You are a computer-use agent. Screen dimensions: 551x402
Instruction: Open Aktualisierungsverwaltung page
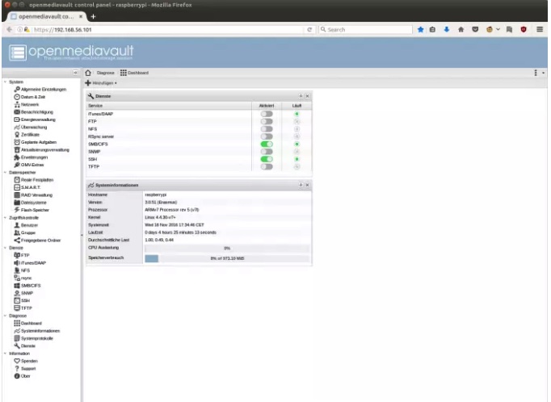pyautogui.click(x=41, y=150)
